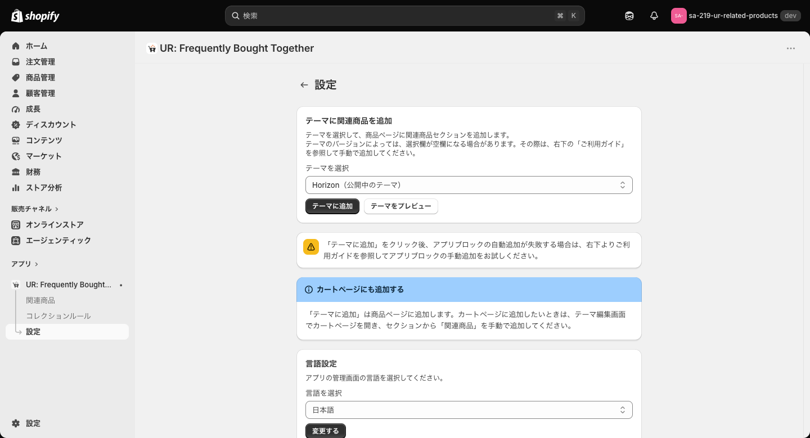The width and height of the screenshot is (810, 438).
Task: Click the yellow warning triangle icon
Action: pos(311,247)
